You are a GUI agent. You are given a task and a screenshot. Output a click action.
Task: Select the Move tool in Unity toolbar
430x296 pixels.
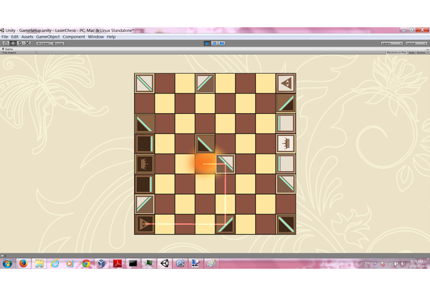pos(13,43)
